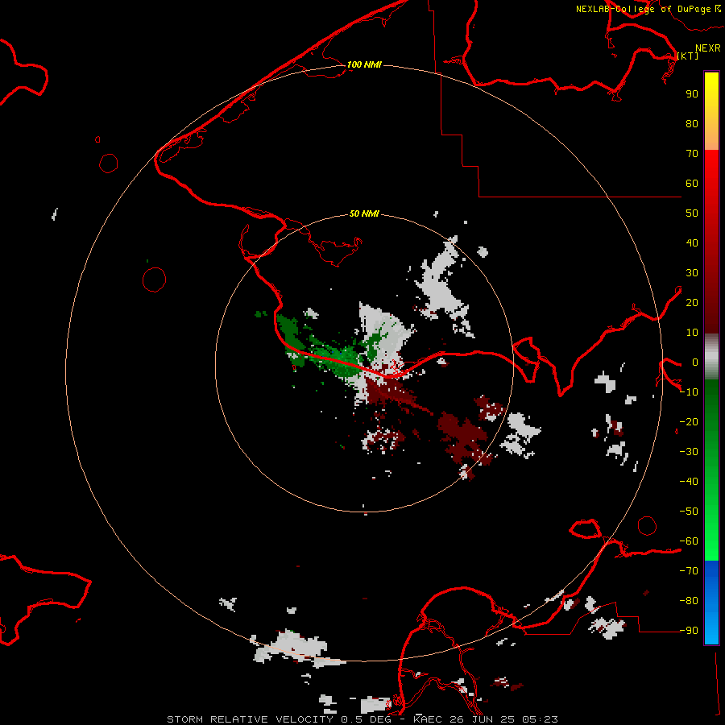Select the 60 value on velocity scale

click(692, 183)
